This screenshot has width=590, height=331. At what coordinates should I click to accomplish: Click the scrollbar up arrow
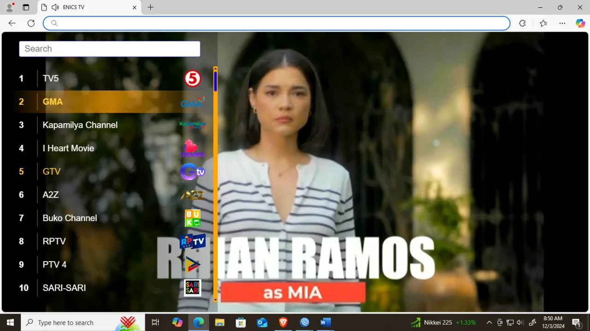(215, 68)
